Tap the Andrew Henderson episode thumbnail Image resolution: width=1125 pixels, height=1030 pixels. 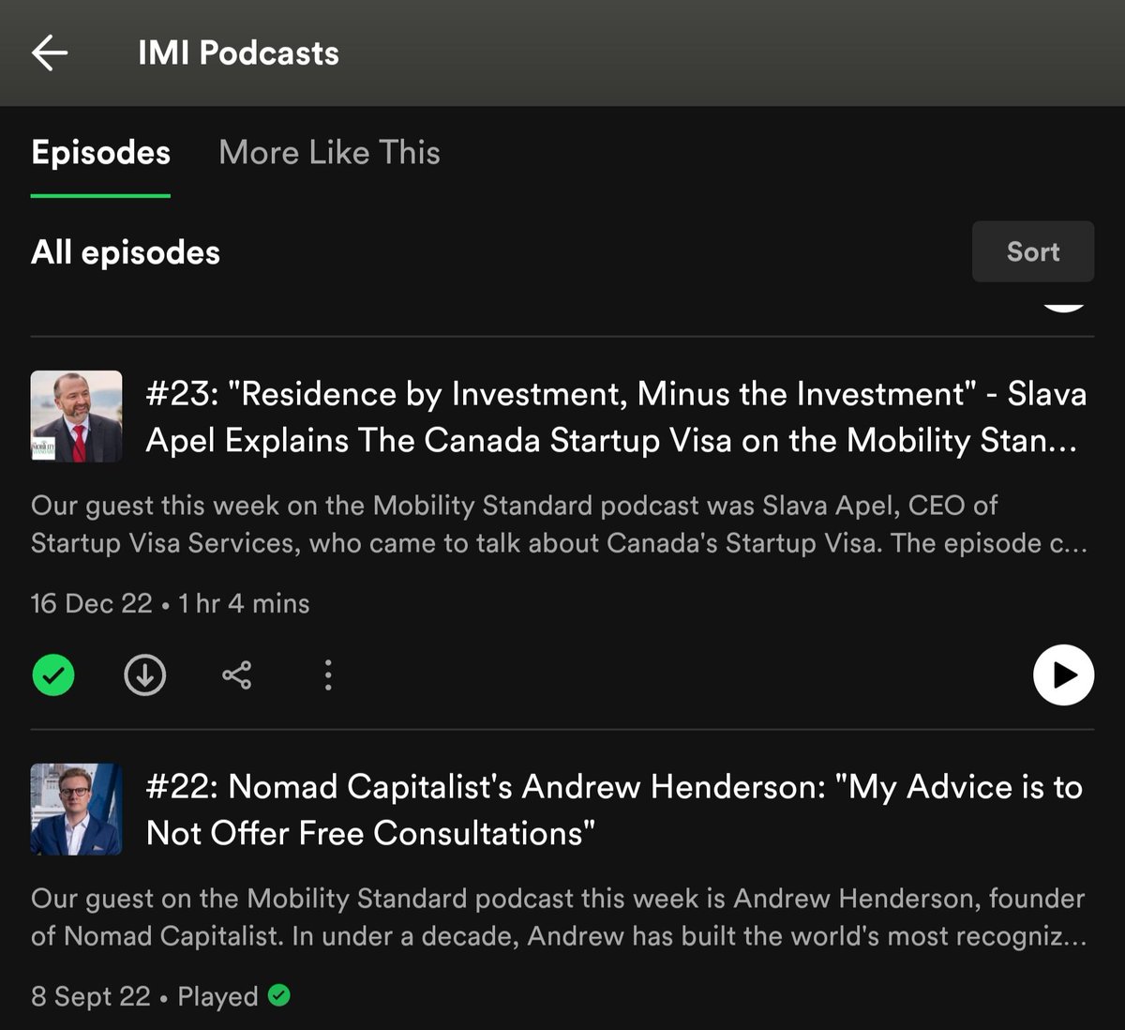tap(76, 809)
